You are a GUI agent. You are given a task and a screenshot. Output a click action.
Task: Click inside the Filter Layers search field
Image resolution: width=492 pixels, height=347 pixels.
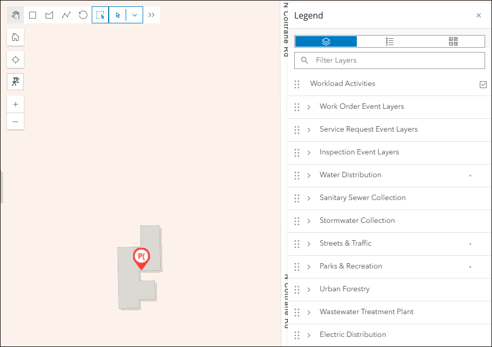click(390, 60)
